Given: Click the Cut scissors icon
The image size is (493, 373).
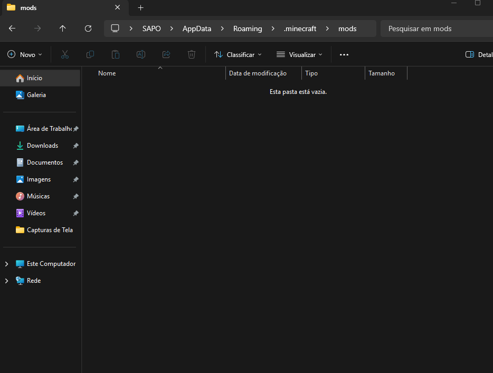Looking at the screenshot, I should 65,54.
